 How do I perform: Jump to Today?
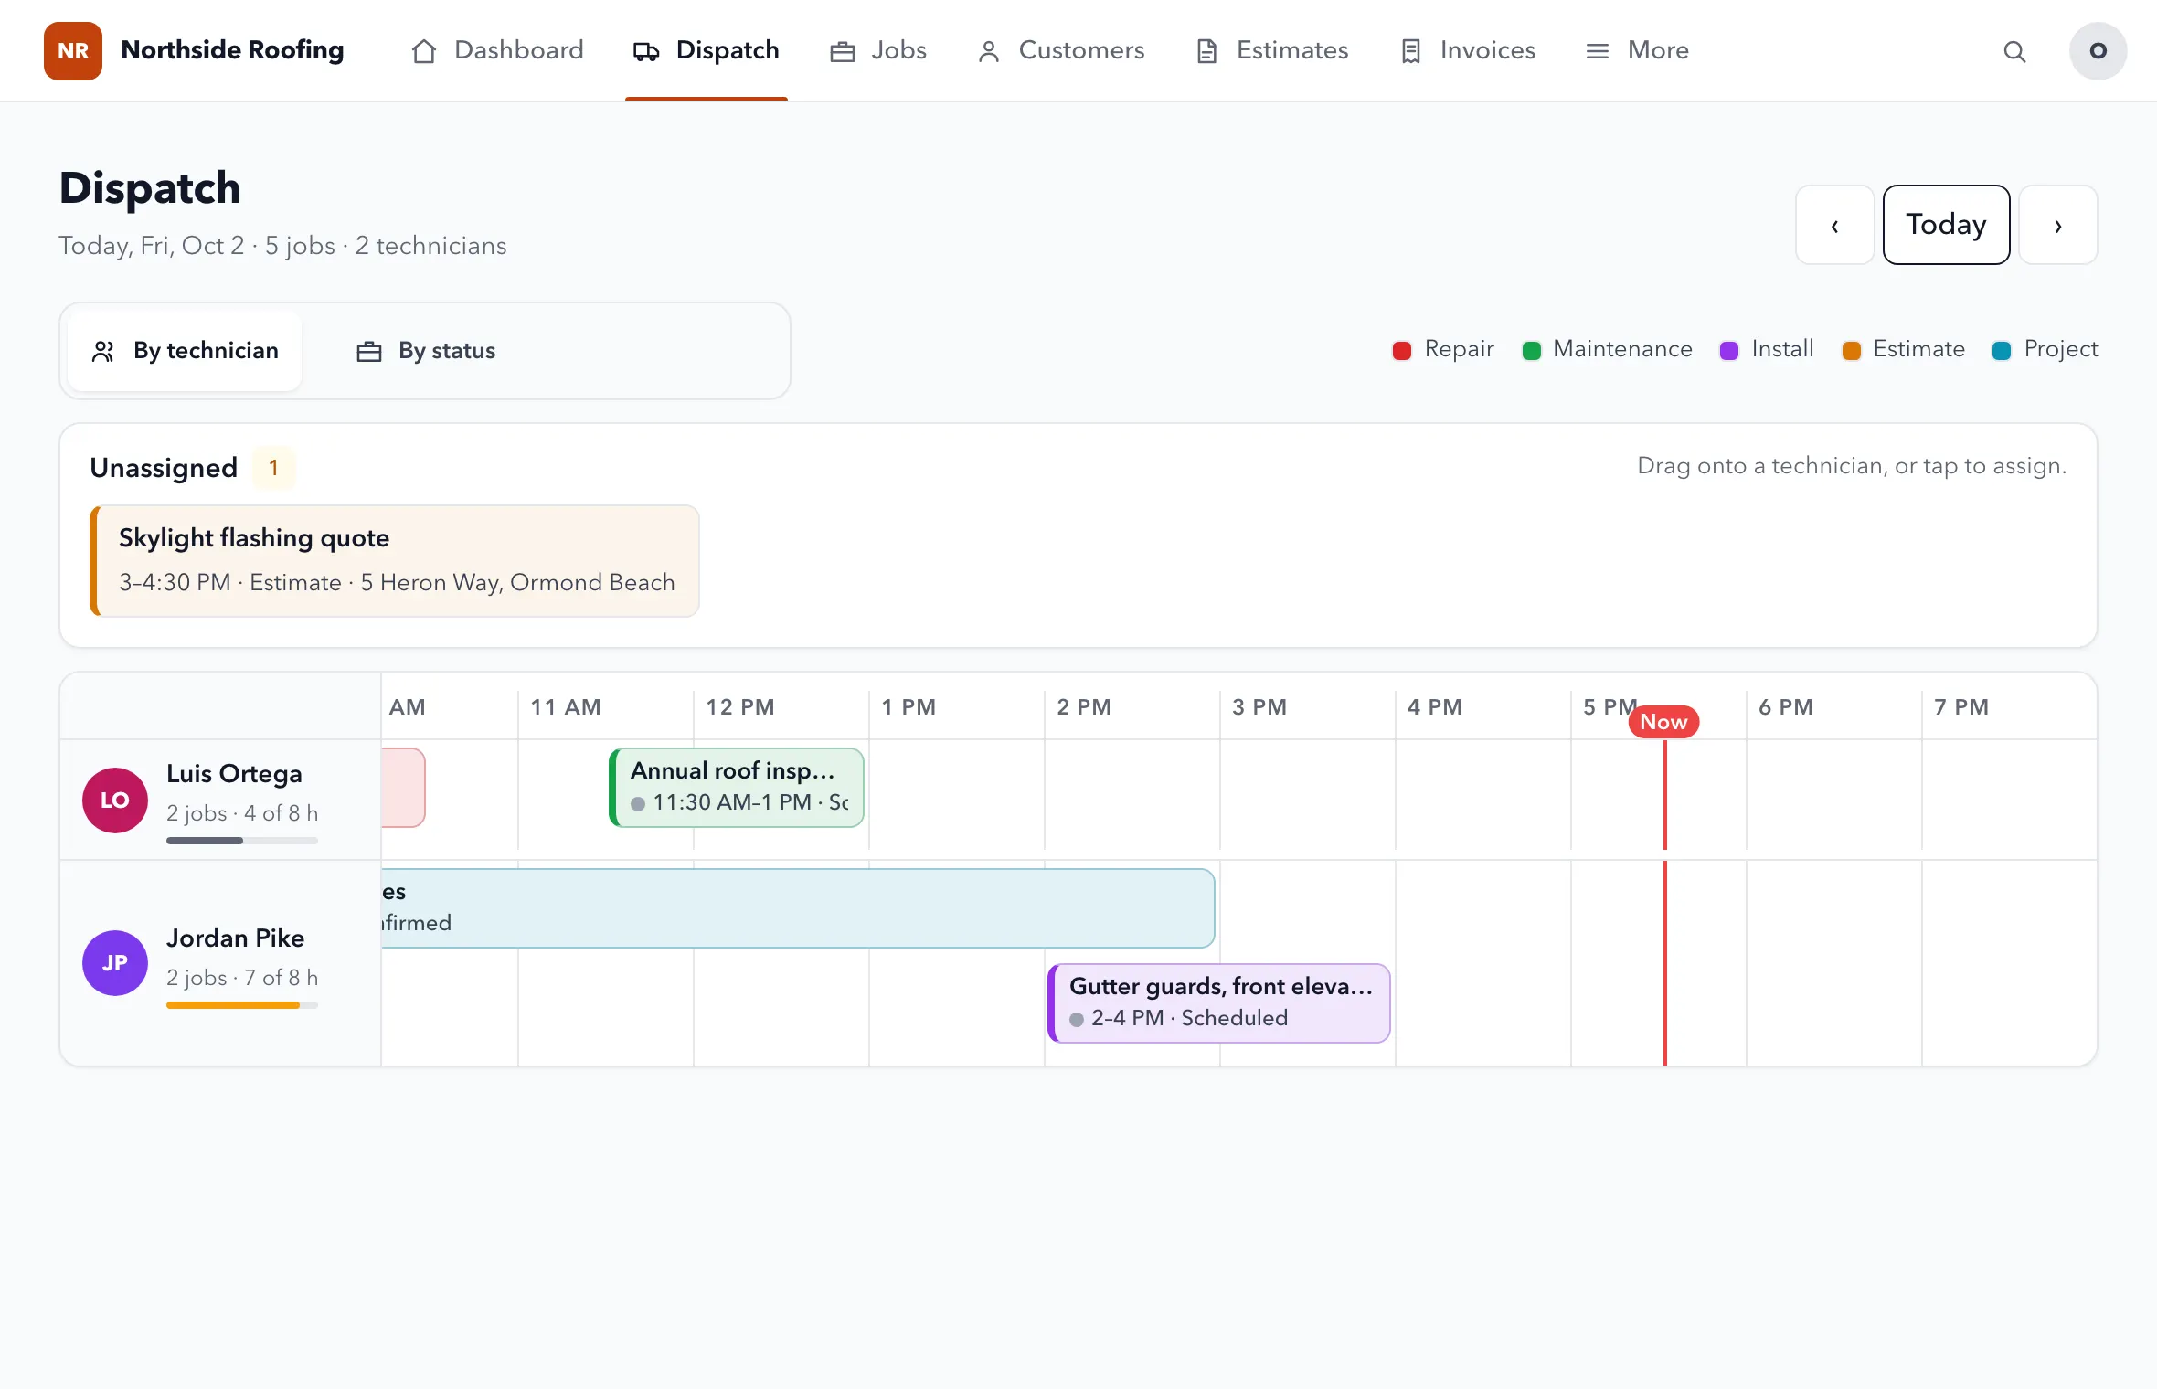(1946, 225)
